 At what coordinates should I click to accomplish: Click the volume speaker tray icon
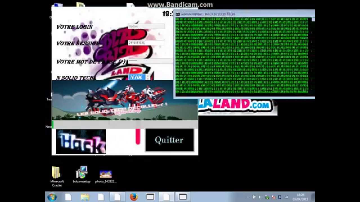click(x=259, y=197)
